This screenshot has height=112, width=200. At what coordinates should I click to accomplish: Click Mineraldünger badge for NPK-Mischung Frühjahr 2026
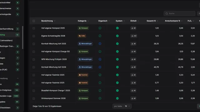[x=85, y=59]
